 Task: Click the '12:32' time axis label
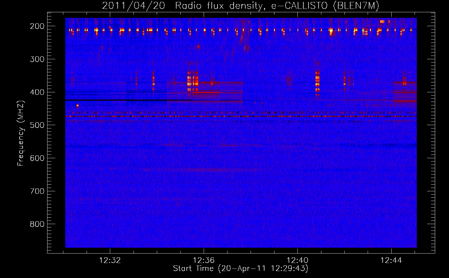tap(110, 260)
